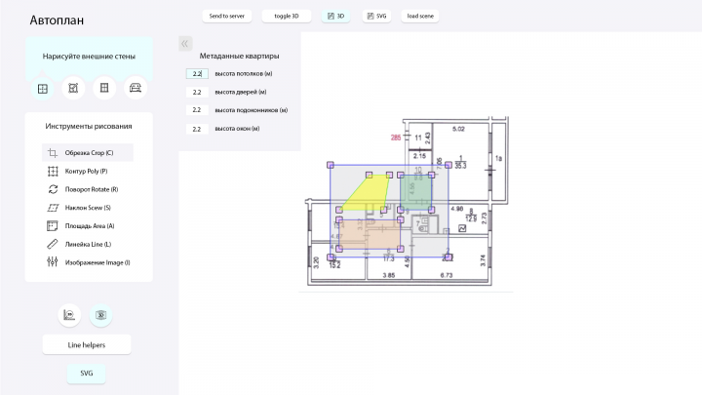Click the 3.85 dimension label on plan
The width and height of the screenshot is (702, 395).
tap(389, 275)
